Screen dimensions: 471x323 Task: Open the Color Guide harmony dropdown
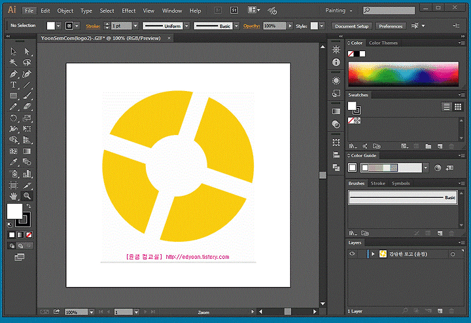click(426, 168)
